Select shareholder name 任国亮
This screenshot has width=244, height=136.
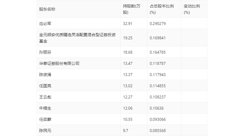click(x=45, y=86)
